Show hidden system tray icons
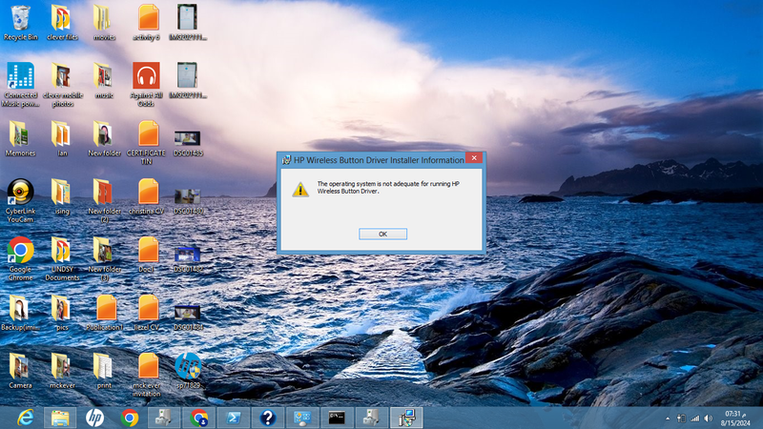The image size is (763, 429). [x=668, y=419]
